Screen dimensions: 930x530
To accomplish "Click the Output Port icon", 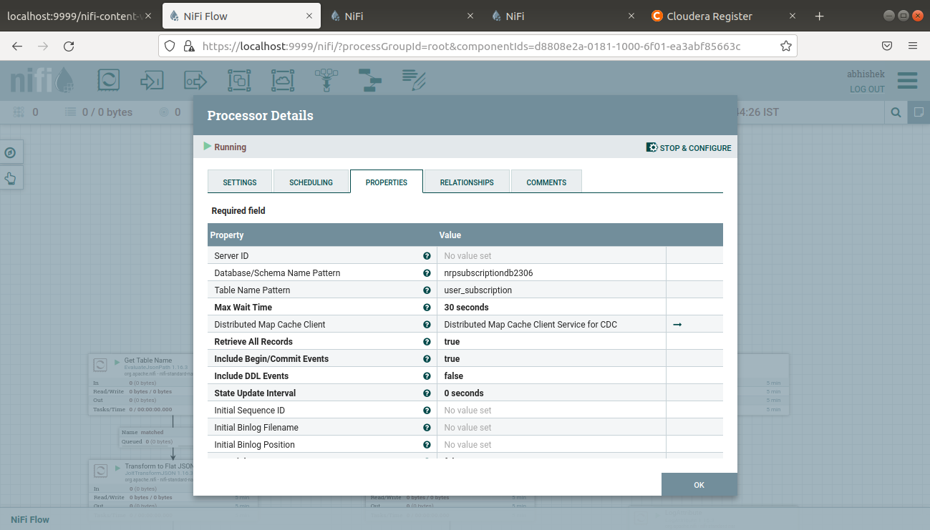I will pos(195,80).
